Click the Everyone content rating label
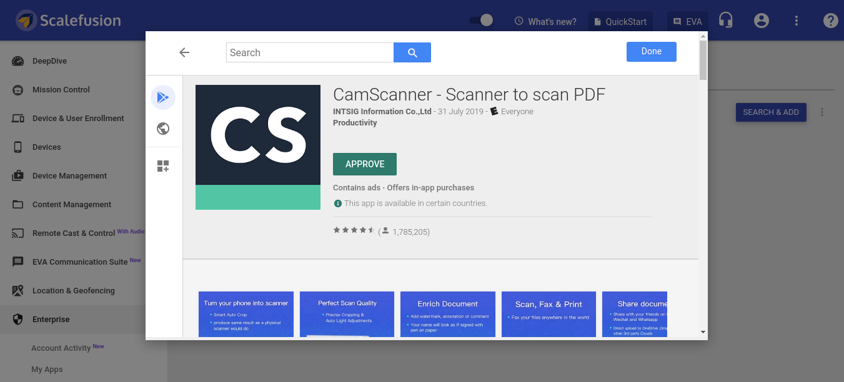 (x=517, y=112)
